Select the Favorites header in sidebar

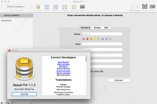[x=6, y=20]
